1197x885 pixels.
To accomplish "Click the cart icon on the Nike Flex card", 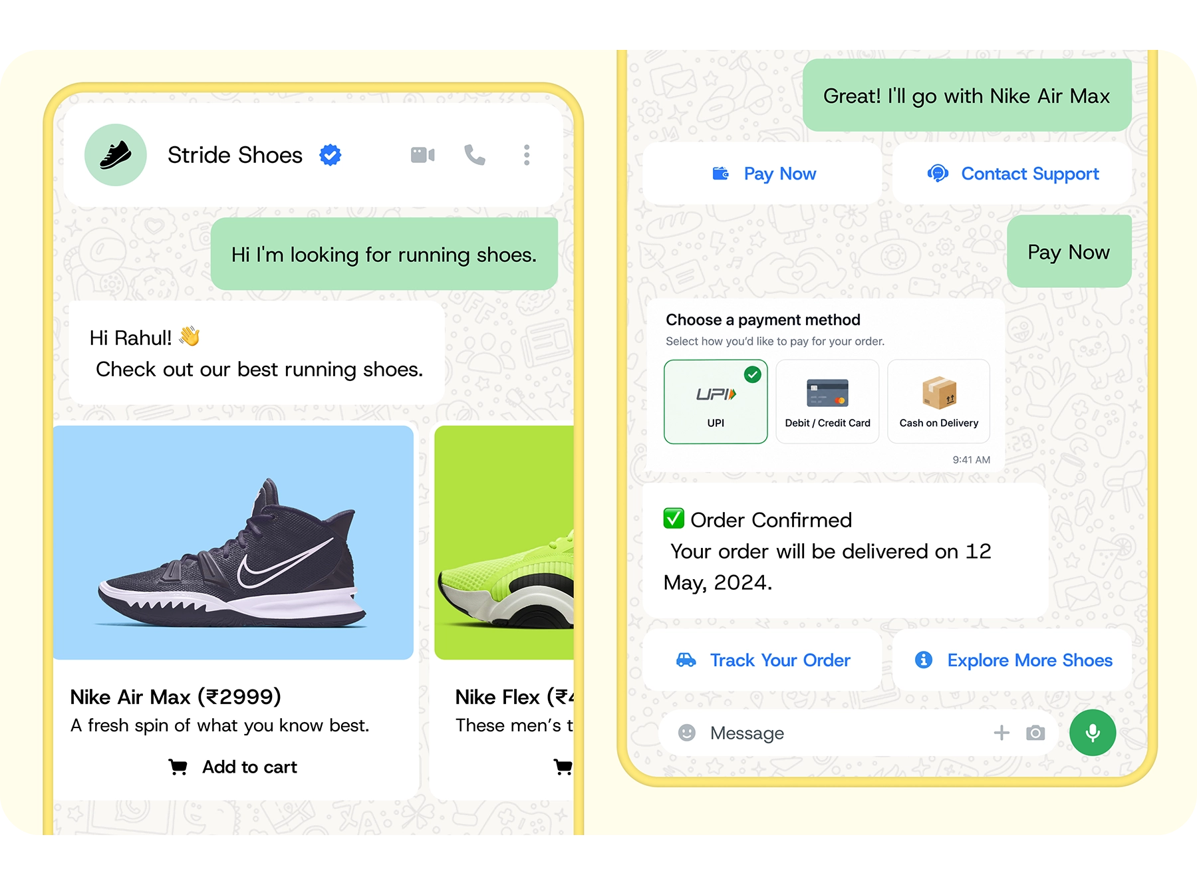I will (x=563, y=767).
